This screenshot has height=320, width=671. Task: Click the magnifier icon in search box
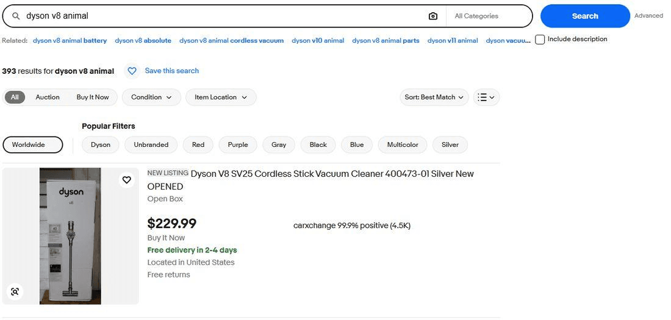tap(16, 16)
